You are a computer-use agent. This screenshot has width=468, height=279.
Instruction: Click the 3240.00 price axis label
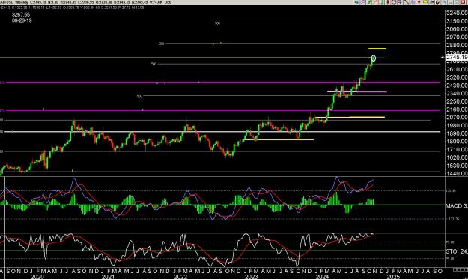pos(457,13)
